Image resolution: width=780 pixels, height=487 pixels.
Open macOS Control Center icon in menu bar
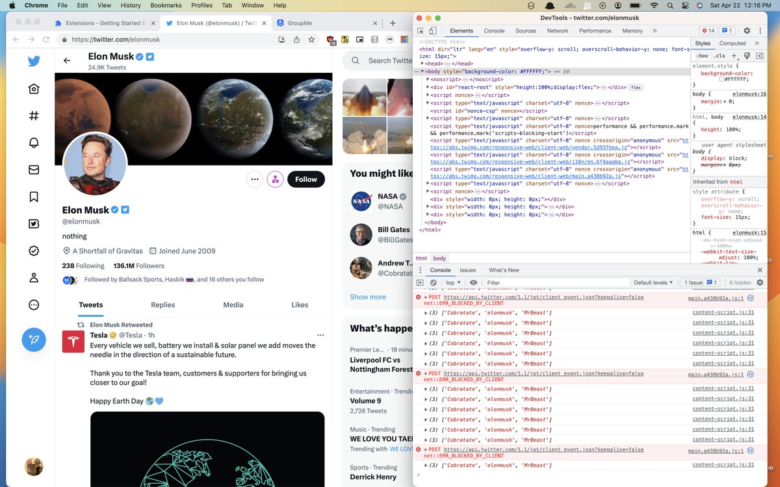(x=684, y=5)
